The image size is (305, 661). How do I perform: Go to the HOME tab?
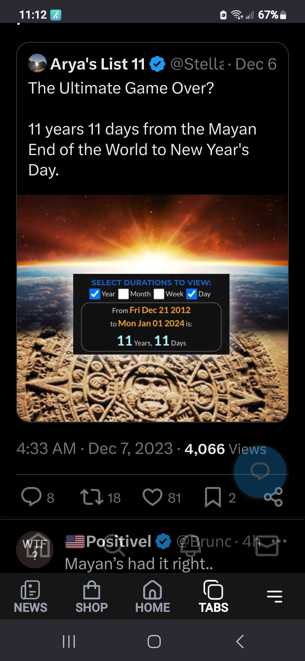152,596
